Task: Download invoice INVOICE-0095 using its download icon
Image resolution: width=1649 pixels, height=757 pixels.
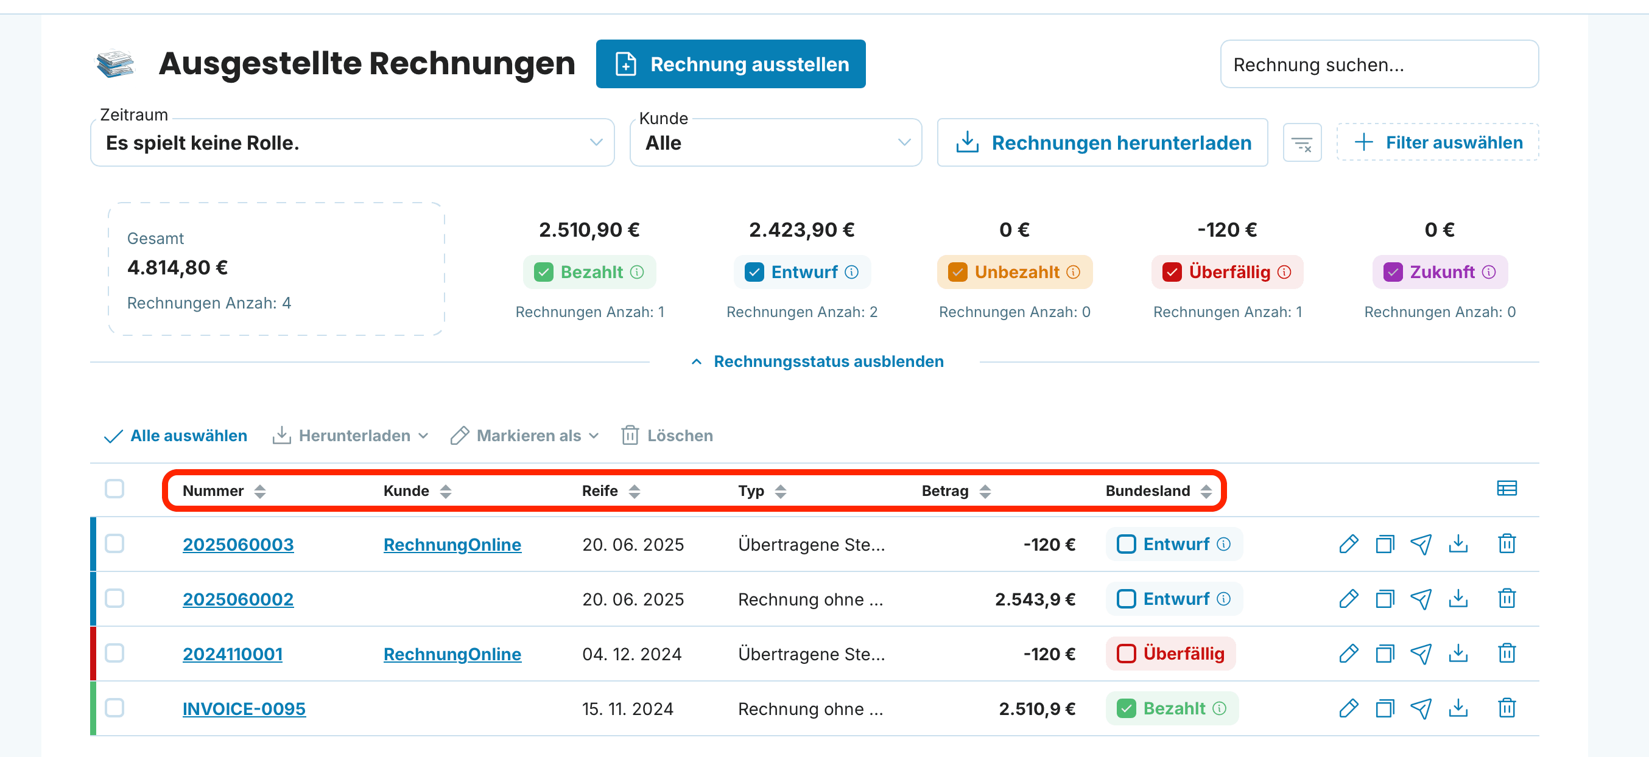Action: [1458, 708]
